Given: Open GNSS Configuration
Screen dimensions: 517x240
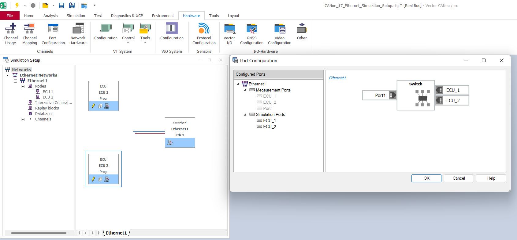Looking at the screenshot, I should click(x=251, y=34).
